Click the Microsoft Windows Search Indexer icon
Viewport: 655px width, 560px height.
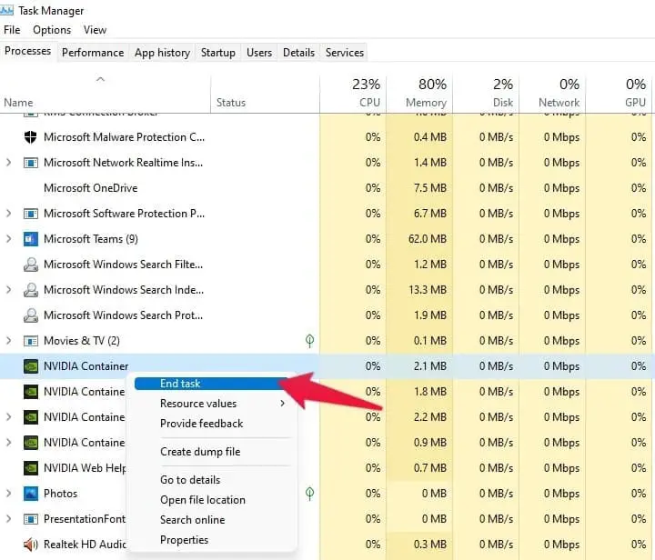[31, 290]
